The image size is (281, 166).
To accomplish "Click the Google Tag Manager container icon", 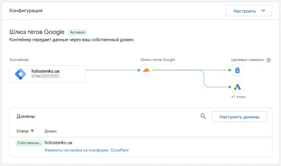I will point(21,74).
